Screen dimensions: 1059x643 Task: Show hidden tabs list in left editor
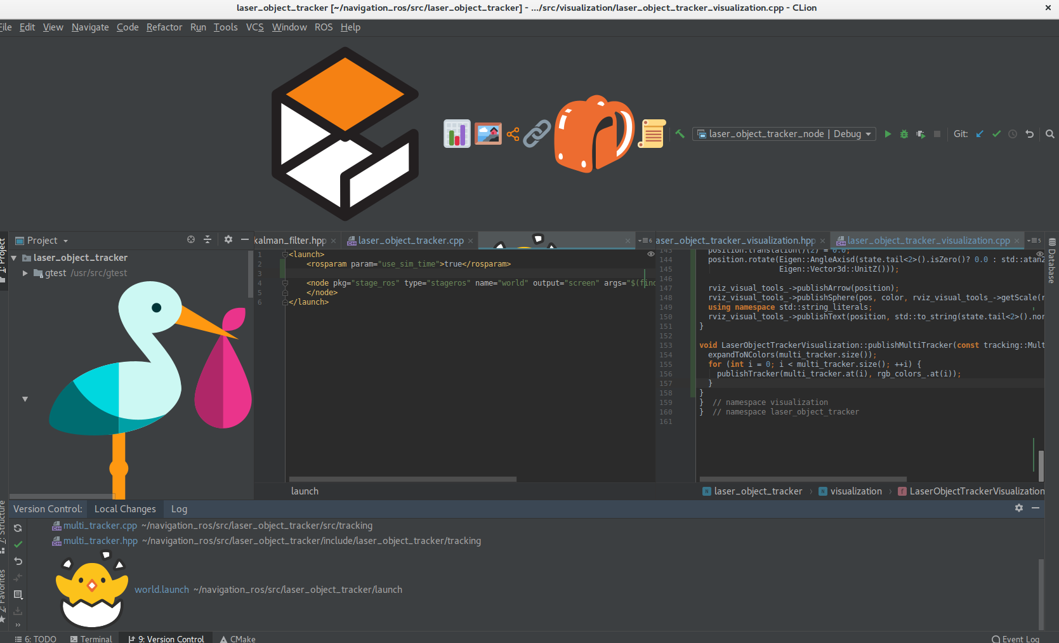click(645, 241)
